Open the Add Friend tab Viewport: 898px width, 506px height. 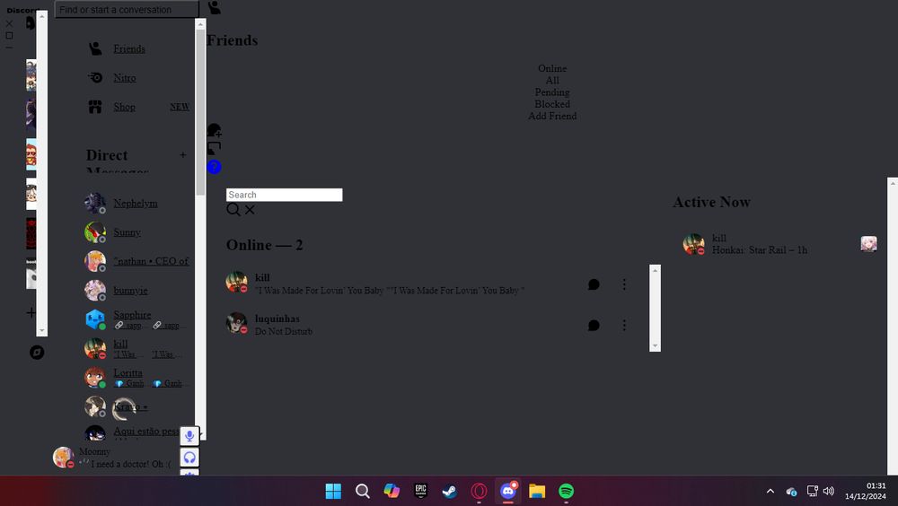click(552, 117)
